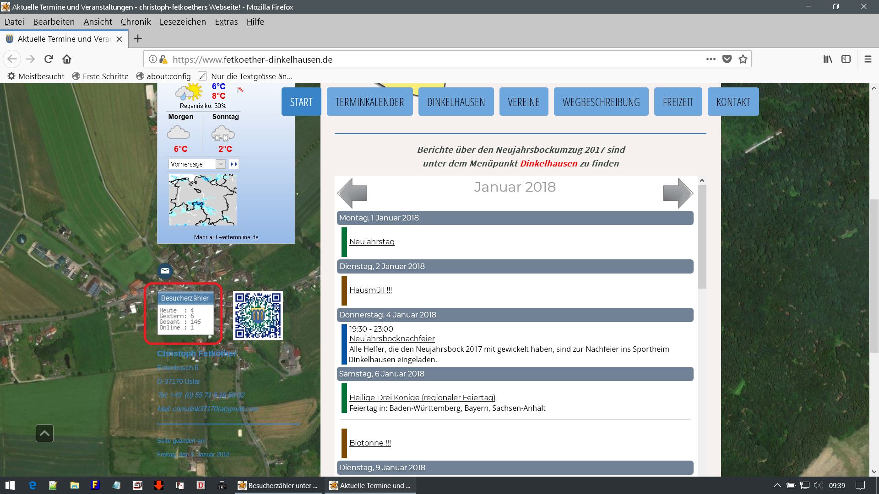This screenshot has height=494, width=879.
Task: Open page actions three-dots menu
Action: pyautogui.click(x=711, y=59)
